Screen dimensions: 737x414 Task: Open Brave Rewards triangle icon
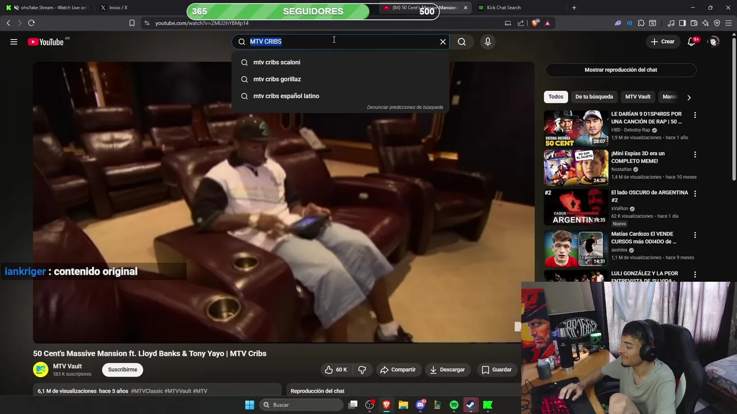pyautogui.click(x=548, y=23)
